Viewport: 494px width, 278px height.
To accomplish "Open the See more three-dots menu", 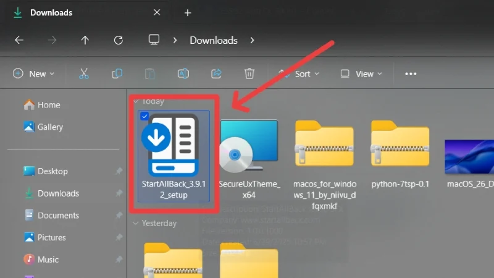I will (x=411, y=74).
